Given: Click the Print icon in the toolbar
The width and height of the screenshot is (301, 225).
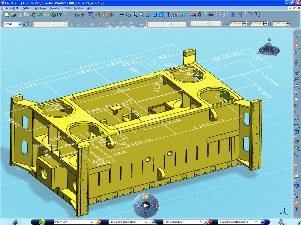Looking at the screenshot, I should click(x=14, y=15).
